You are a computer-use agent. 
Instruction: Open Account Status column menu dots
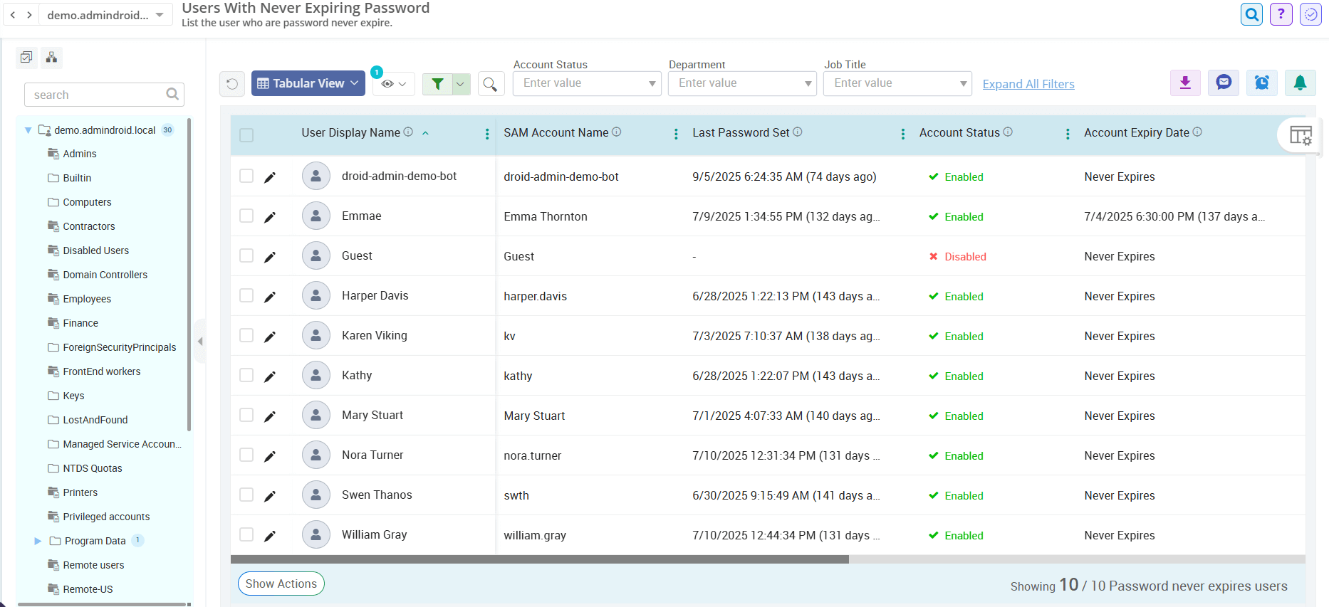[x=1067, y=134]
